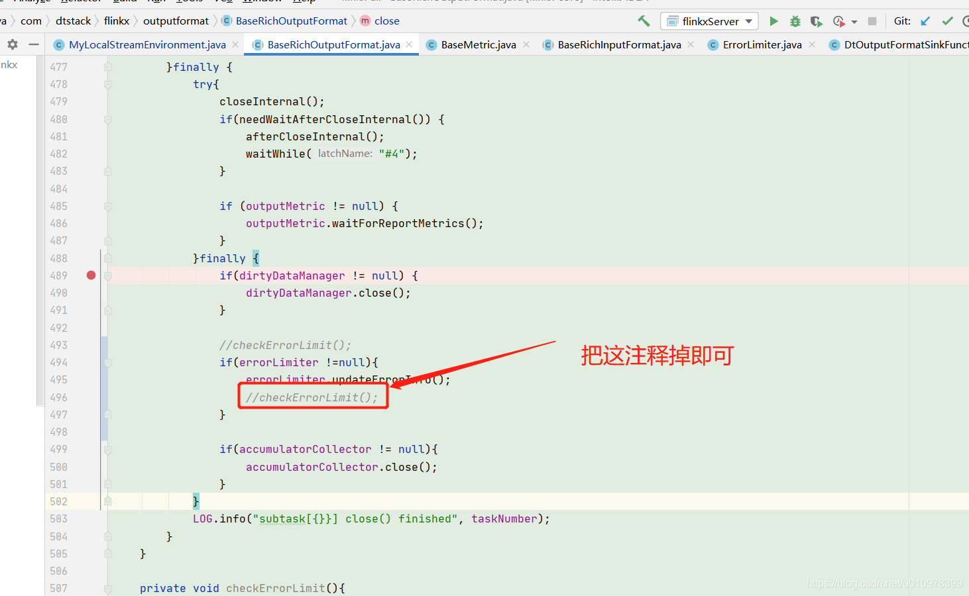This screenshot has width=969, height=596.
Task: Click the flinkx breadcrumb
Action: 117,21
